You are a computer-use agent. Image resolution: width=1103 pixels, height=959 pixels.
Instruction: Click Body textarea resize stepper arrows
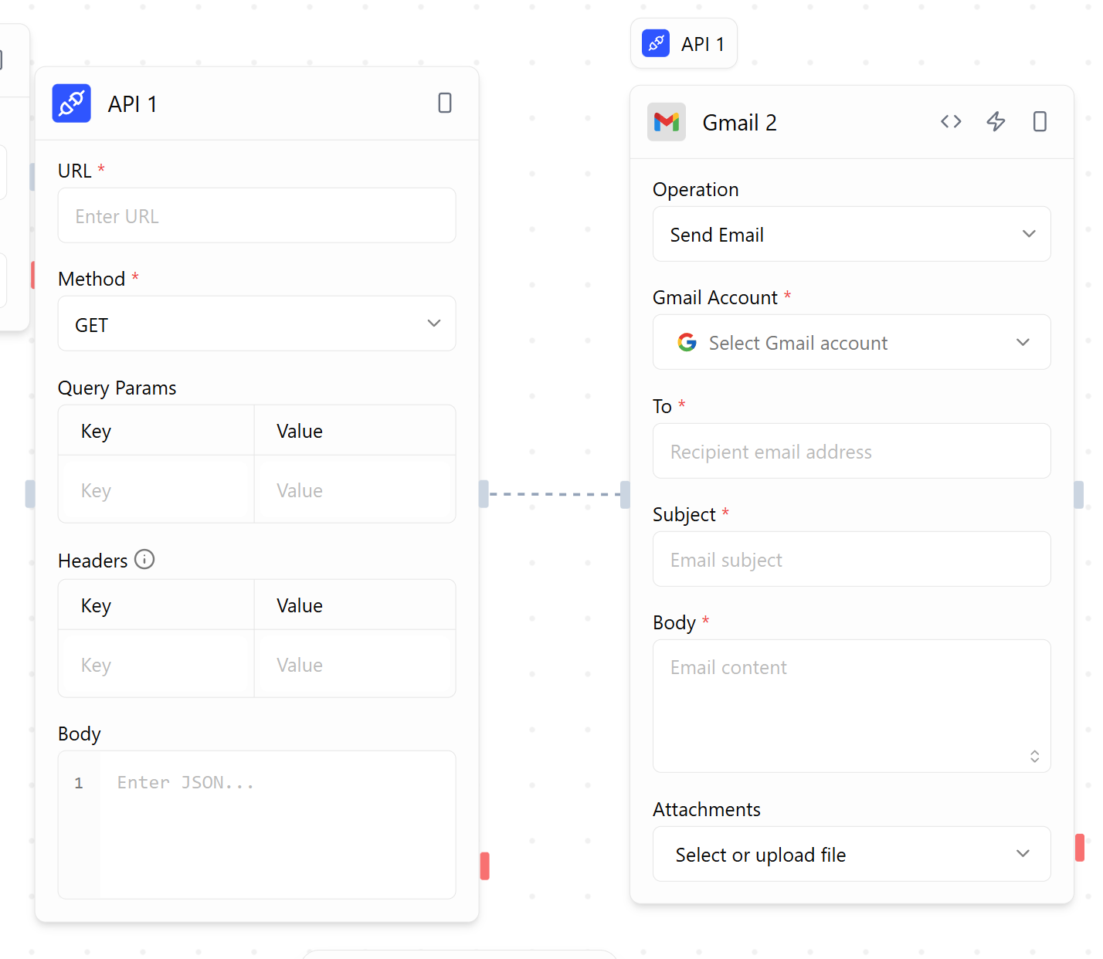pyautogui.click(x=1034, y=757)
